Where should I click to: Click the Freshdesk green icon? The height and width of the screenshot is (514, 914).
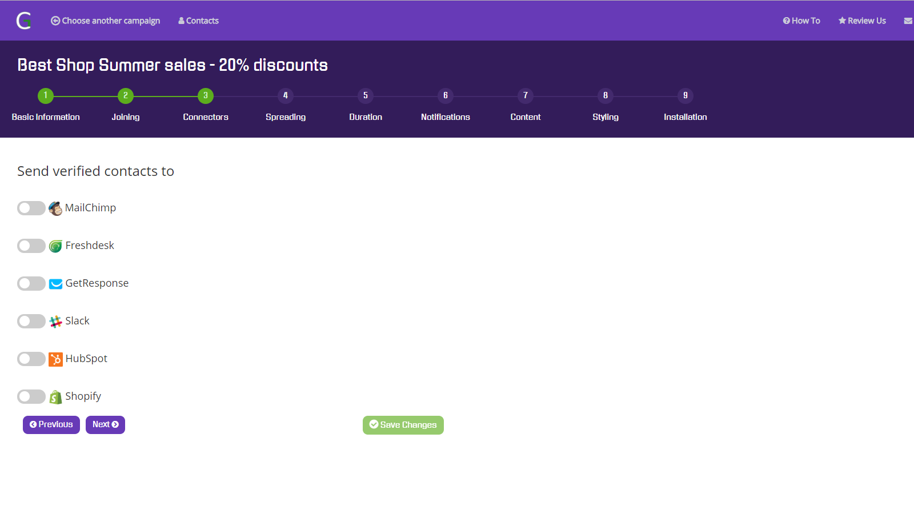pos(55,246)
